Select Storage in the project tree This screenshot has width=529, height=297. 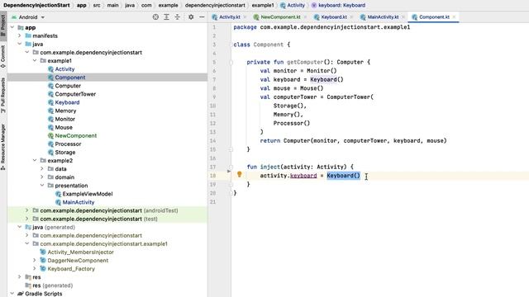click(64, 152)
